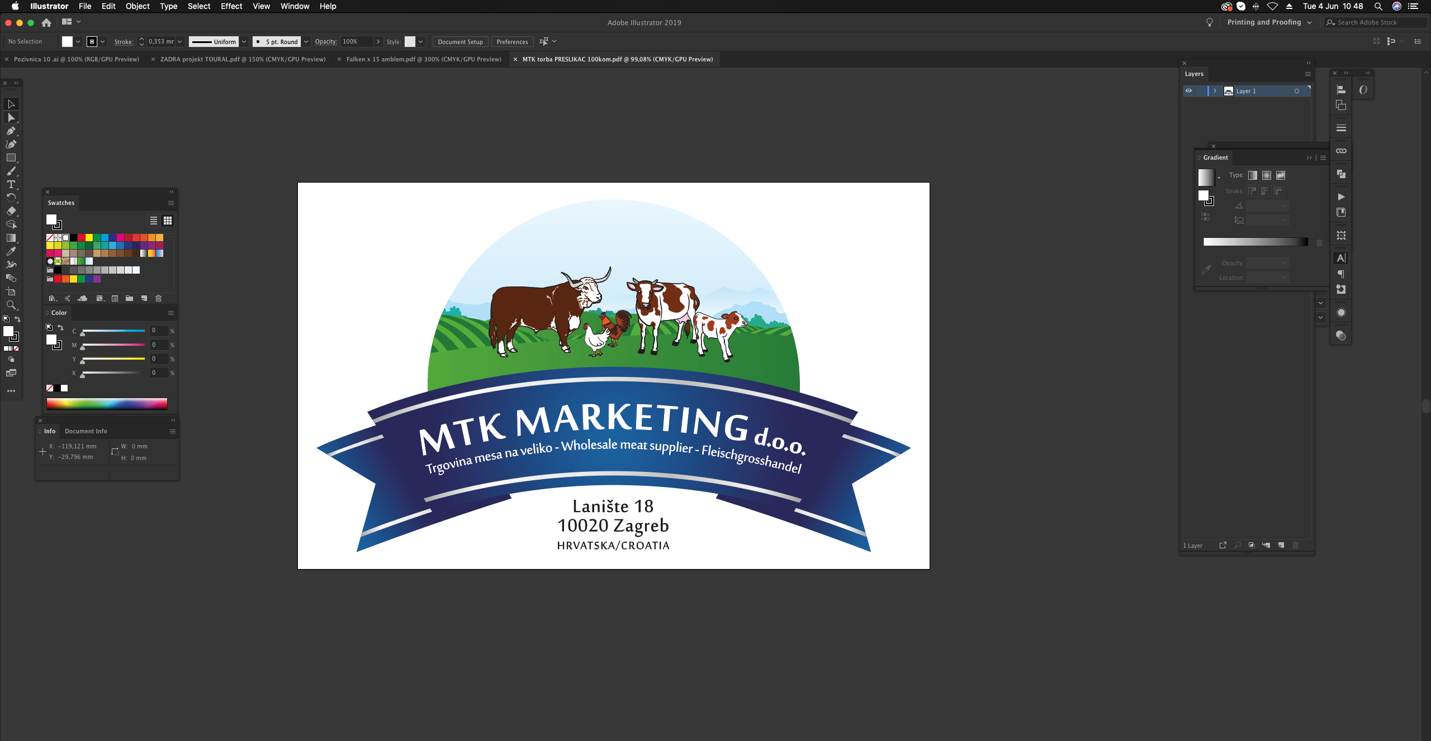Viewport: 1431px width, 741px height.
Task: Select the Direct Selection tool
Action: (x=11, y=117)
